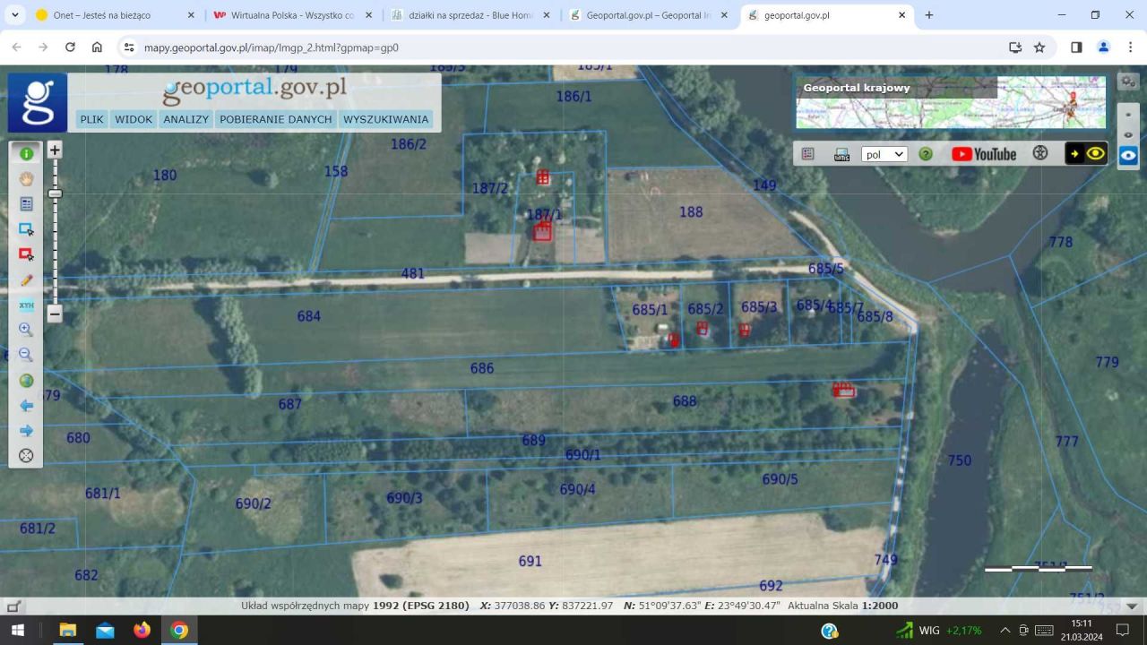Switch to the Wirtualna Polska tab

(x=292, y=15)
